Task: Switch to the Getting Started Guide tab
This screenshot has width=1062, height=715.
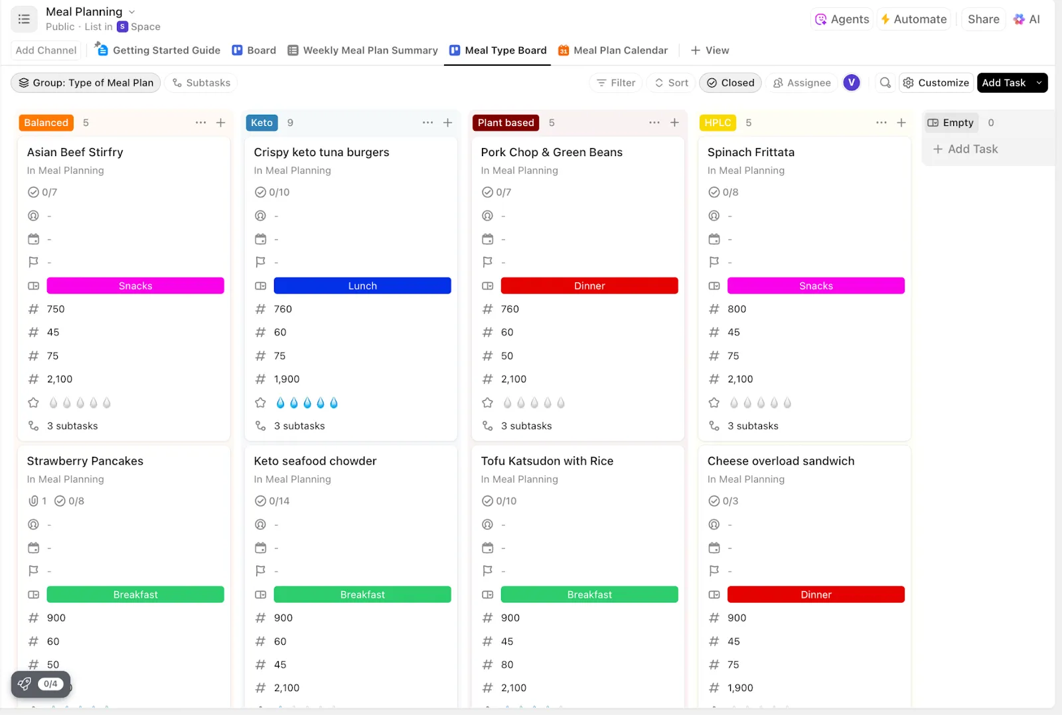Action: point(158,50)
